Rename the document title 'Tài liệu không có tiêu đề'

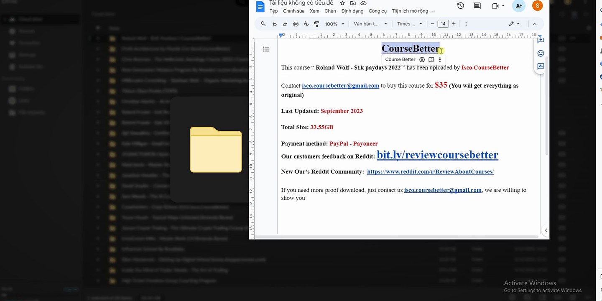point(301,3)
